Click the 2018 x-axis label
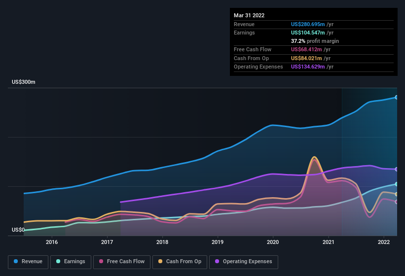Viewport: 405px width, 276px height. [x=162, y=242]
